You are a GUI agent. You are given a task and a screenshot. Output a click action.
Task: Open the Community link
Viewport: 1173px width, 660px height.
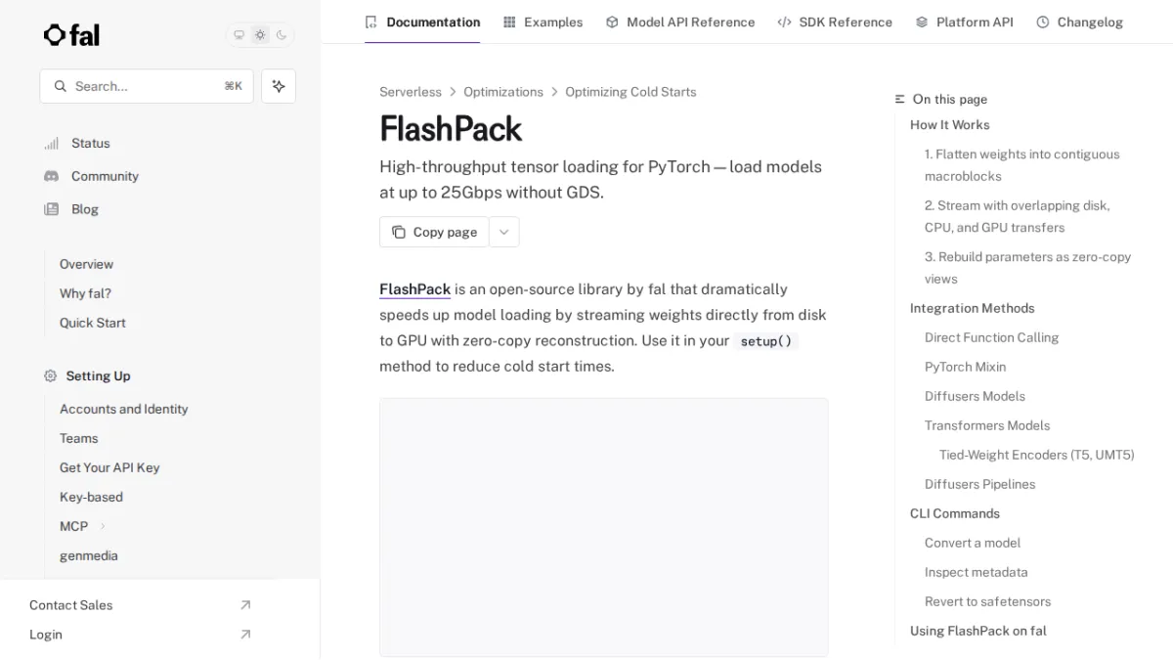105,176
